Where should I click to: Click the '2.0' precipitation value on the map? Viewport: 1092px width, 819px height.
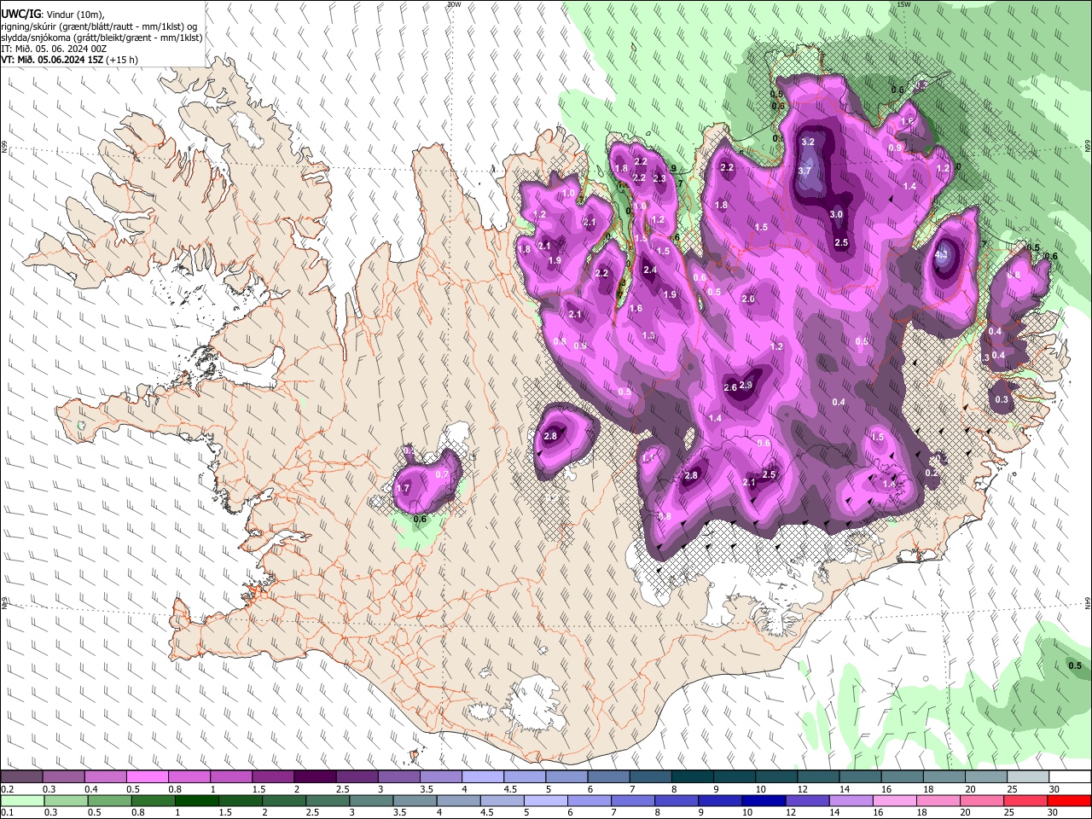pyautogui.click(x=748, y=299)
